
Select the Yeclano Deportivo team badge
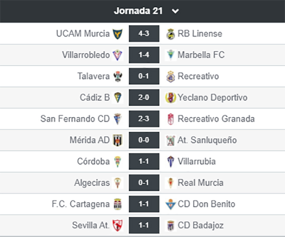(171, 98)
